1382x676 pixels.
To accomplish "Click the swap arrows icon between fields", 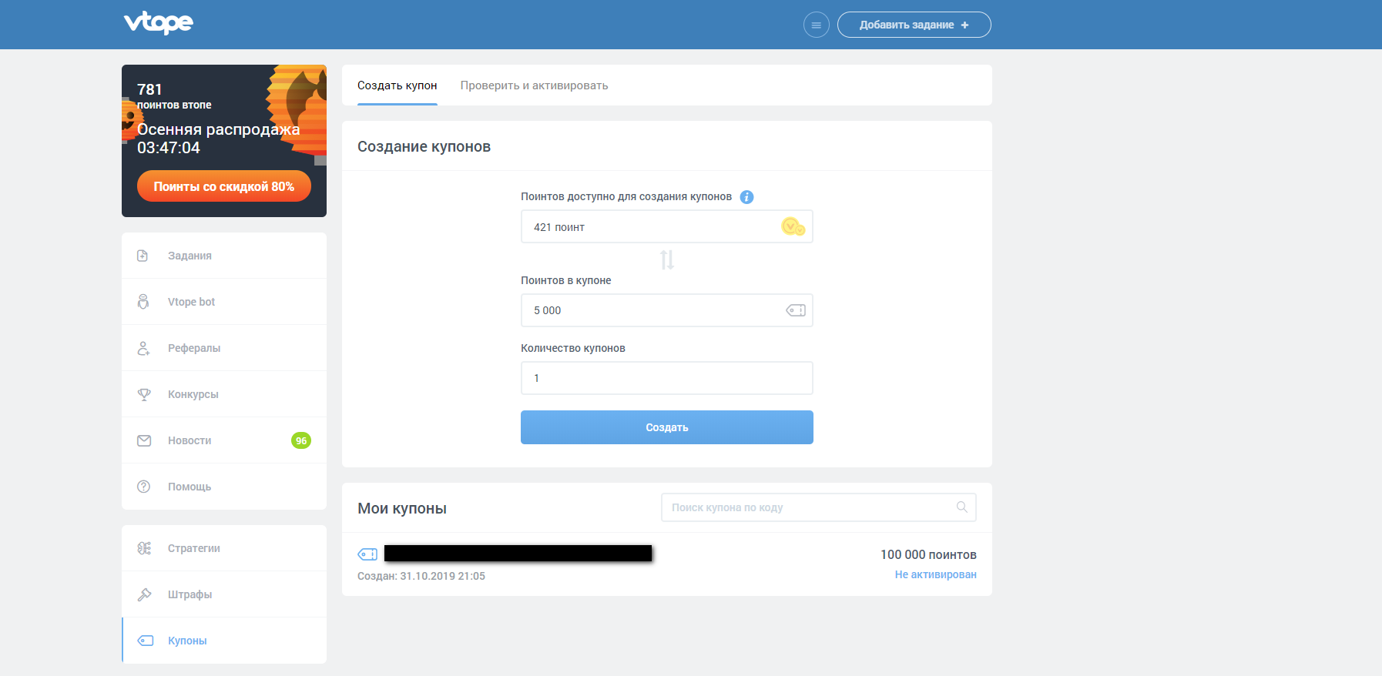I will (x=667, y=260).
